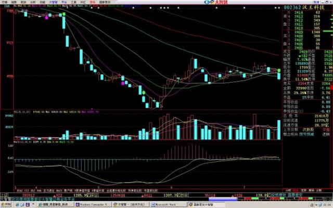Open the 国泰君安 link in status bar
Image resolution: width=333 pixels, height=208 pixels.
click(x=295, y=194)
